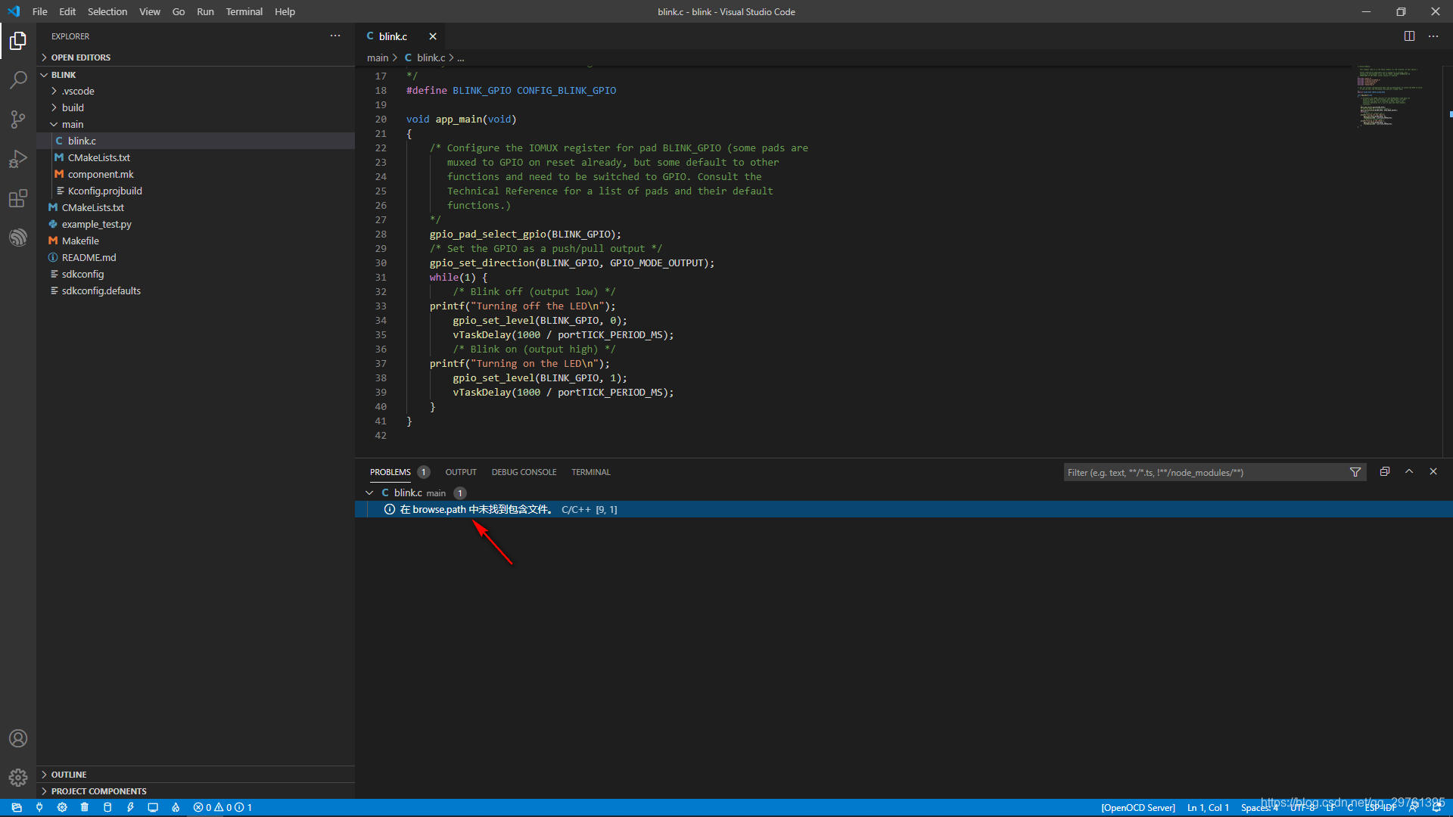Expand the .vscode folder
Image resolution: width=1453 pixels, height=817 pixels.
point(195,91)
